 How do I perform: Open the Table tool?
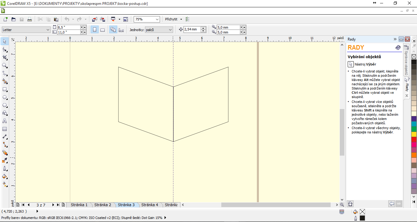point(5,129)
